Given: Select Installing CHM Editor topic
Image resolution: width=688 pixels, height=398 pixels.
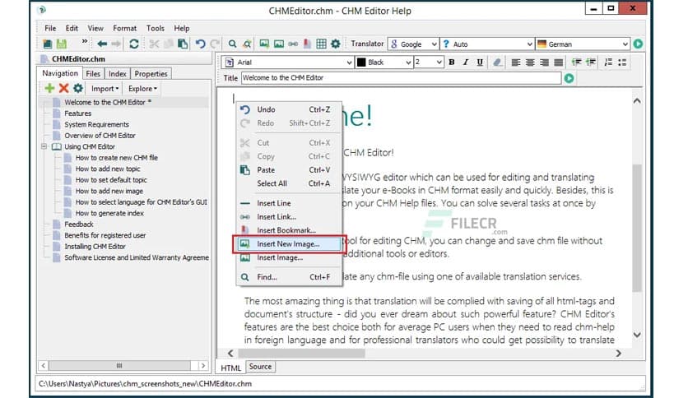Looking at the screenshot, I should [x=95, y=247].
